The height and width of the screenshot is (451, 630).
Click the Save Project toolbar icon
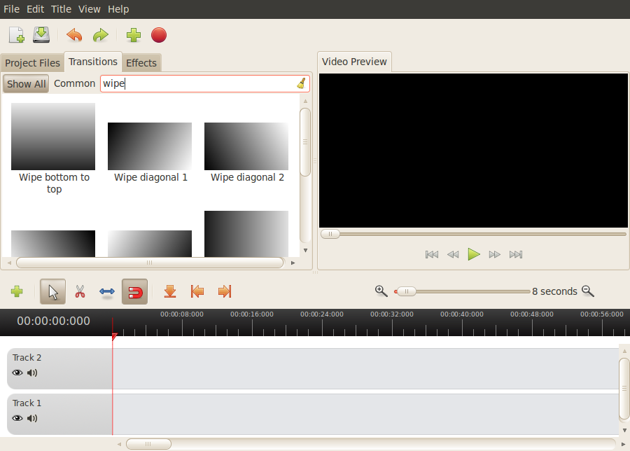41,34
